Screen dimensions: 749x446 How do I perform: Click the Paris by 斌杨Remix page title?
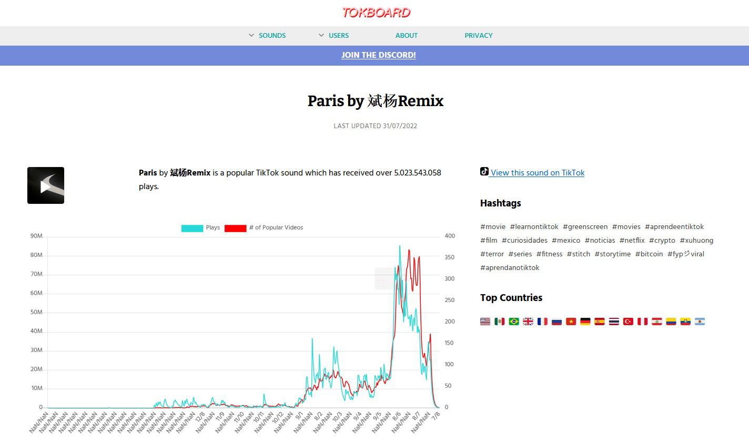[x=376, y=101]
